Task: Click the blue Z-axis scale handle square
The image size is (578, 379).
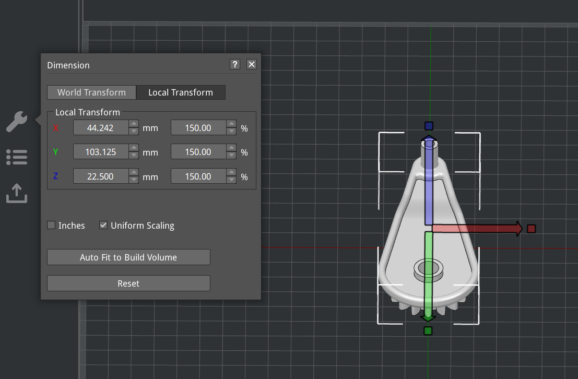Action: coord(429,126)
